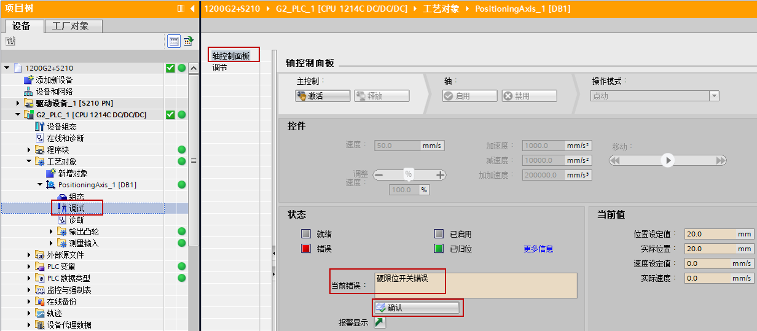Toggle the table view icon in tree toolbar

tap(174, 41)
